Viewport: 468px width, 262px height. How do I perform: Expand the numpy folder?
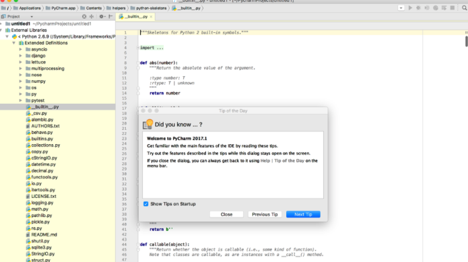tap(21, 81)
